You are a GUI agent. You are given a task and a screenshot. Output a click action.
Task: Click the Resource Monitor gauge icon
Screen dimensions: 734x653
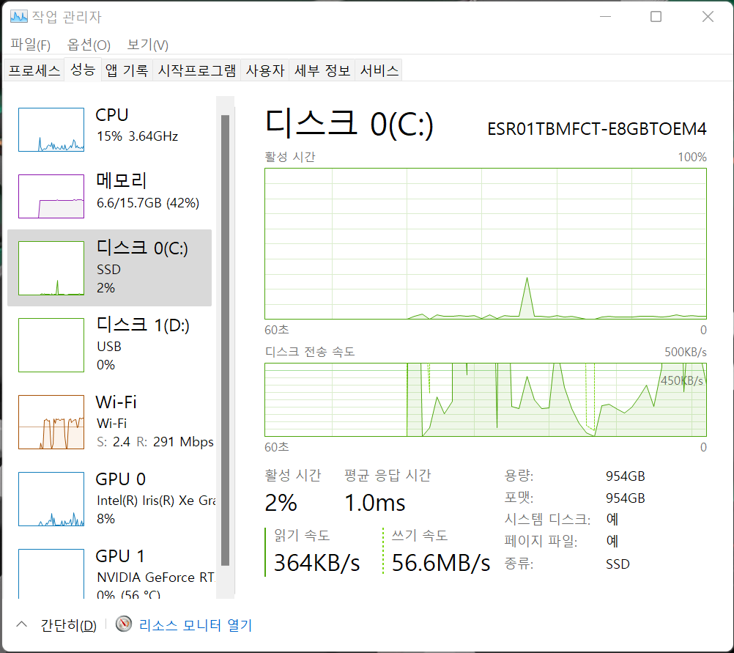pos(125,624)
